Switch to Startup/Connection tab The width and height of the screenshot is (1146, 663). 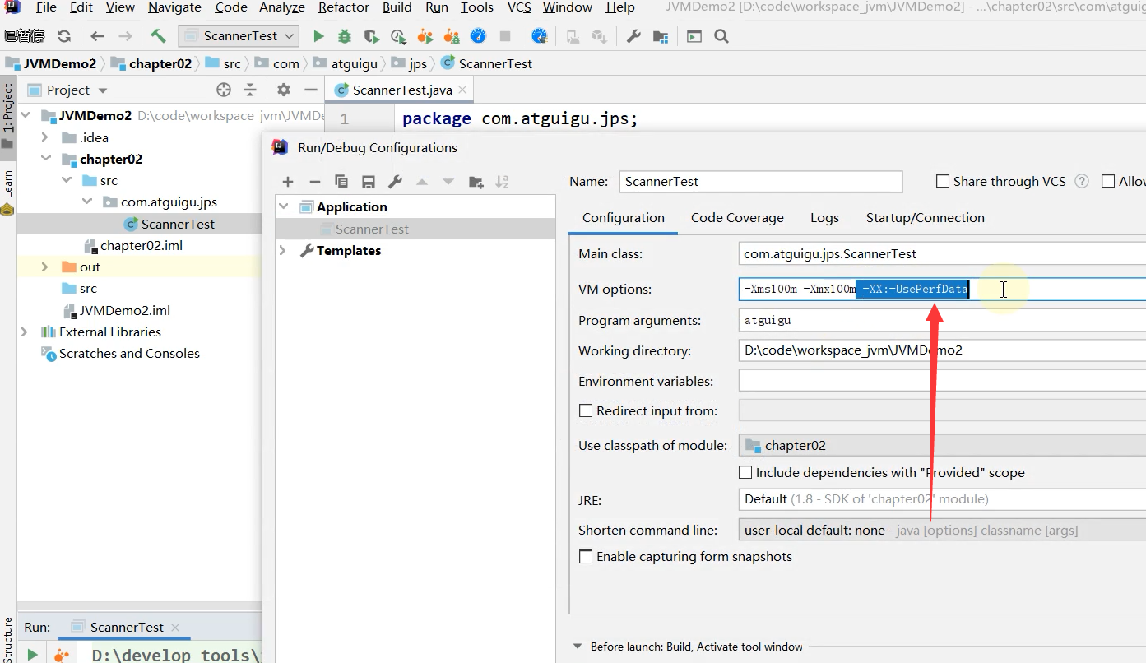pos(926,217)
